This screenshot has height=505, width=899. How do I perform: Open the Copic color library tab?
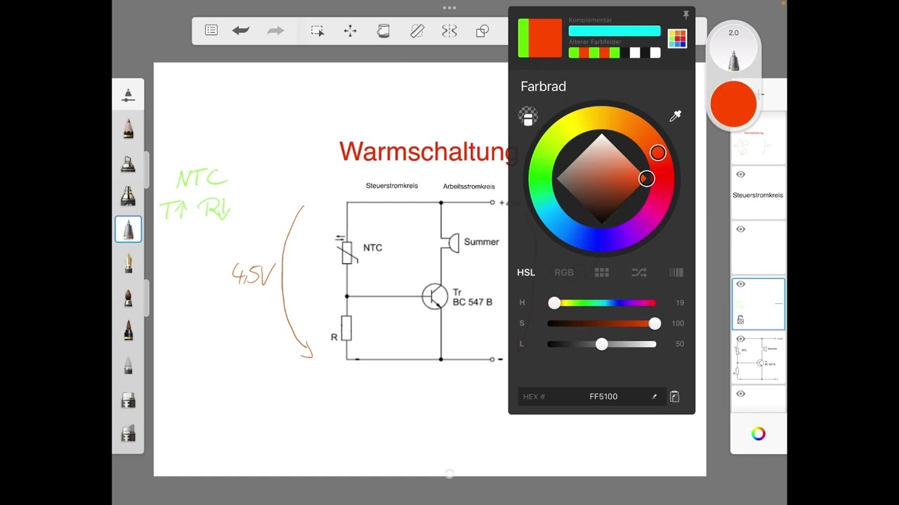[676, 273]
